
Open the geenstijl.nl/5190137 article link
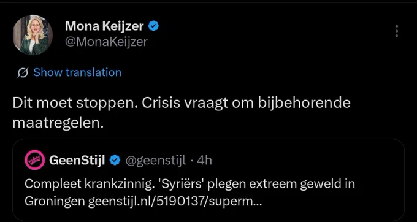(175, 202)
